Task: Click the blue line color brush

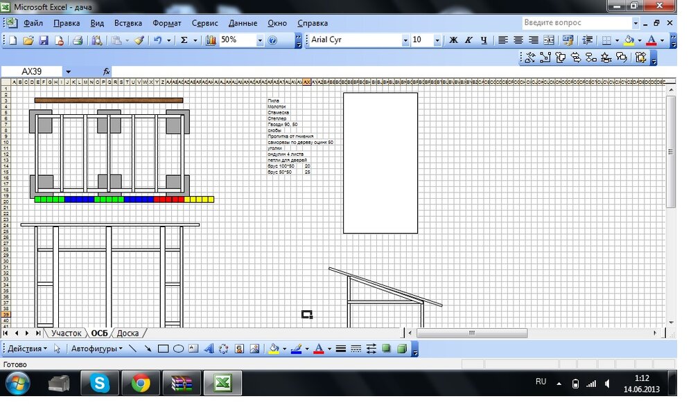Action: coord(296,348)
